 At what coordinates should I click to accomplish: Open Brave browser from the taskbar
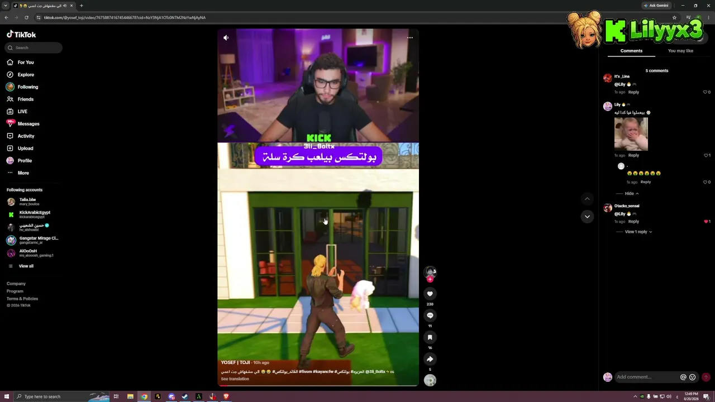[x=226, y=396]
